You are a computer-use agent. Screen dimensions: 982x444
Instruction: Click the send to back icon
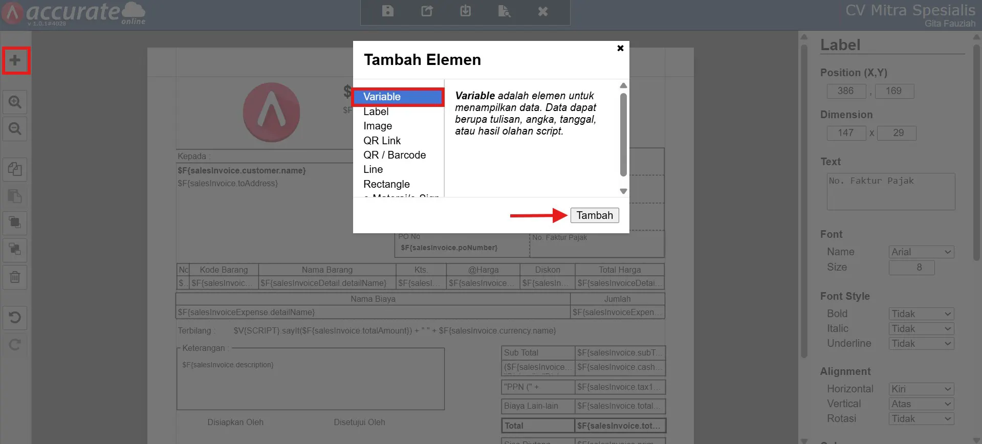tap(15, 250)
